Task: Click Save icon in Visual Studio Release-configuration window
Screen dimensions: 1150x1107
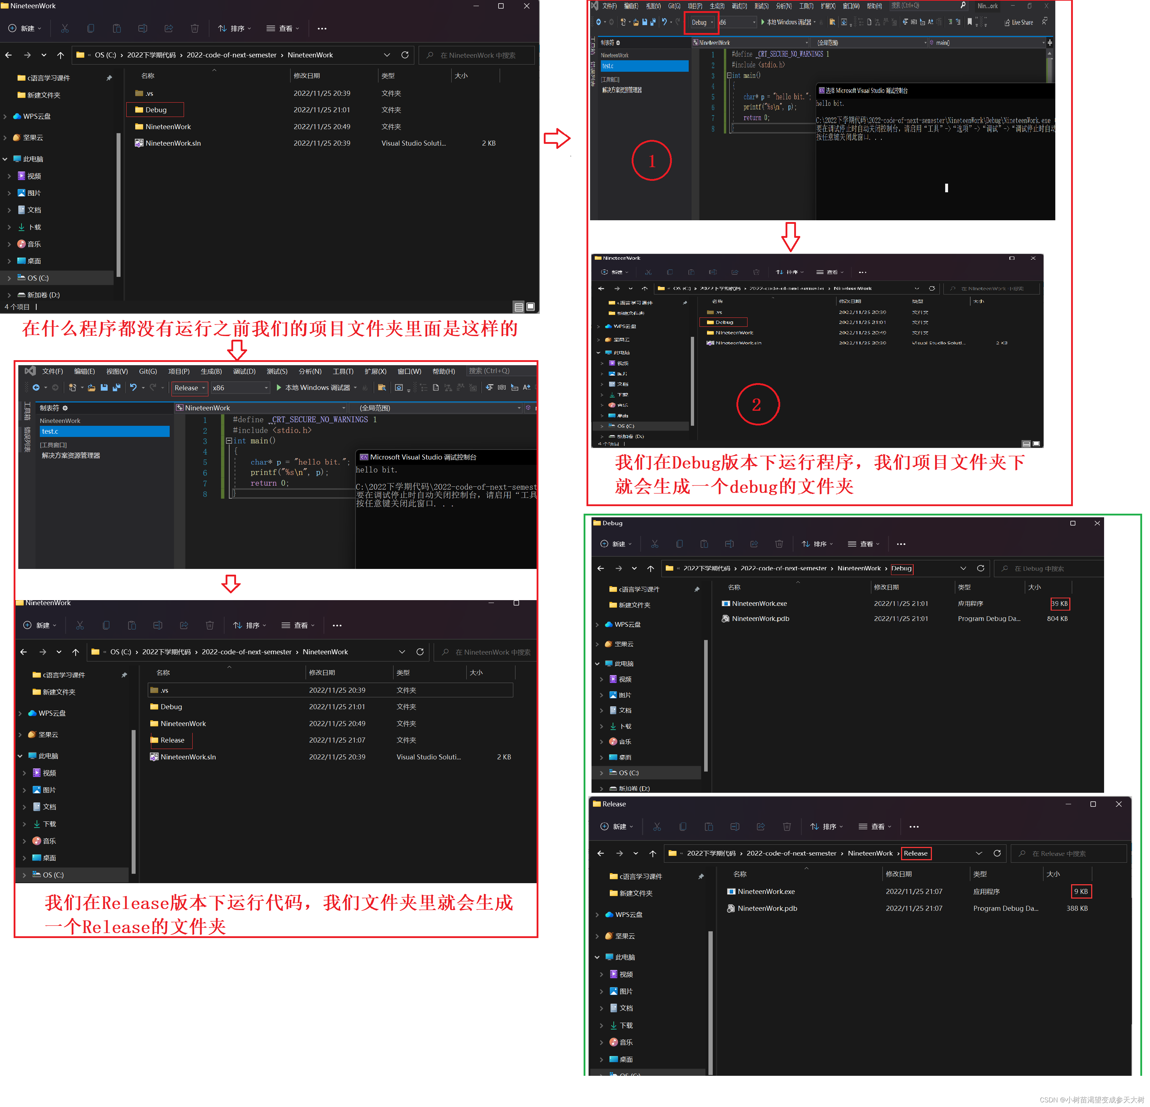Action: click(x=104, y=388)
